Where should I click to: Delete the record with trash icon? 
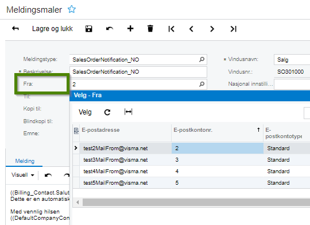[150, 29]
